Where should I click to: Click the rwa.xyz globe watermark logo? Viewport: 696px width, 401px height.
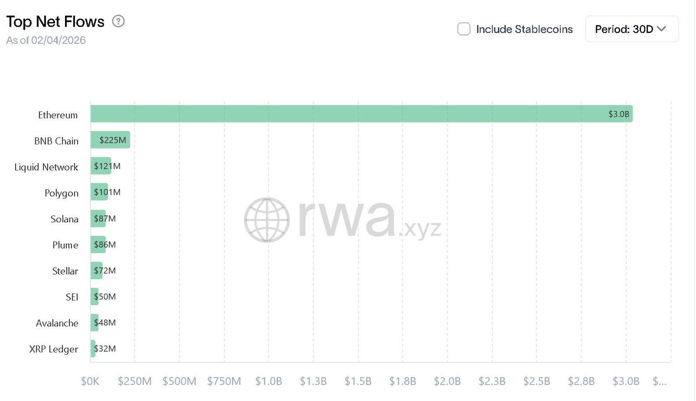click(266, 219)
